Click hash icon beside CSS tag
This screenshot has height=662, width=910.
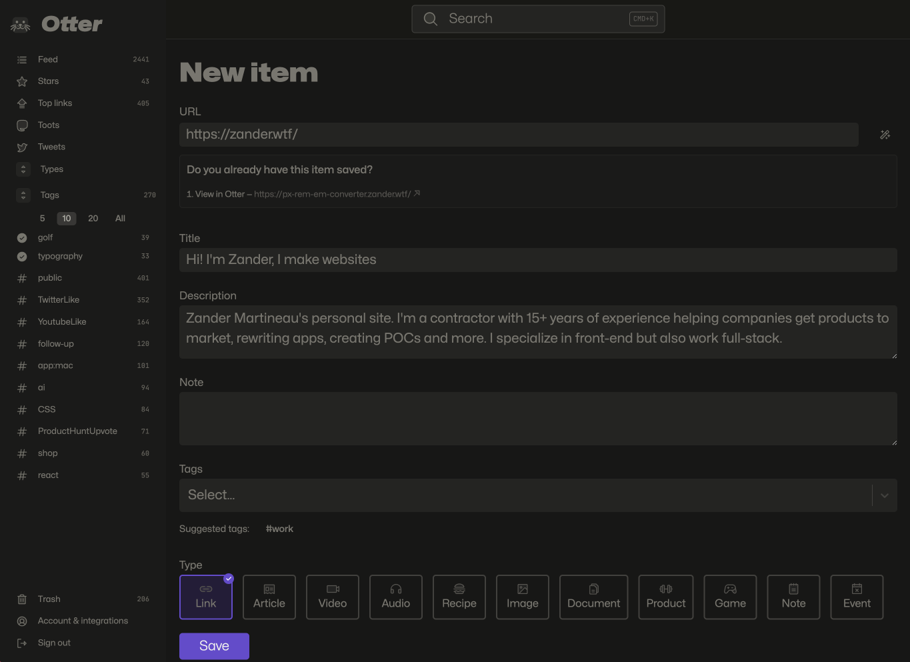click(x=22, y=410)
